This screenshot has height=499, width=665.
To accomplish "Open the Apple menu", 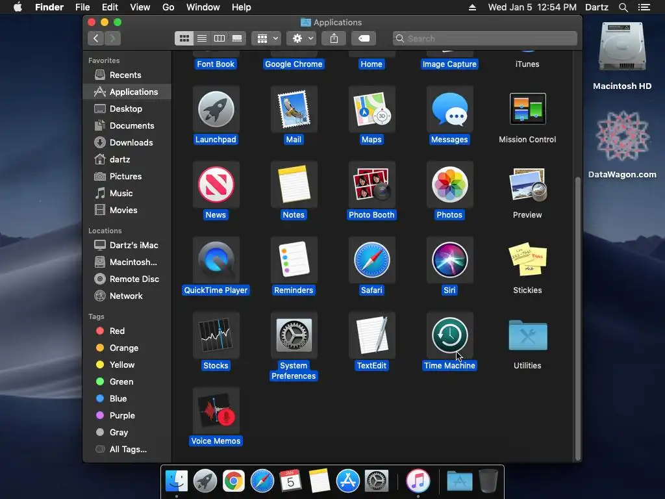I will tap(18, 7).
